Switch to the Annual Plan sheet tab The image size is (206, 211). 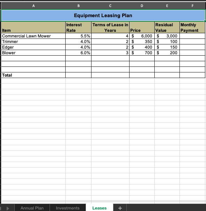point(32,208)
